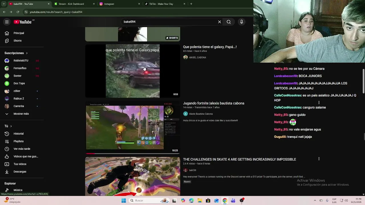Close the TikTok tab
The image size is (365, 205).
(184, 4)
